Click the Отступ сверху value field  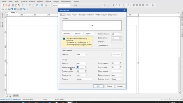(x=115, y=63)
